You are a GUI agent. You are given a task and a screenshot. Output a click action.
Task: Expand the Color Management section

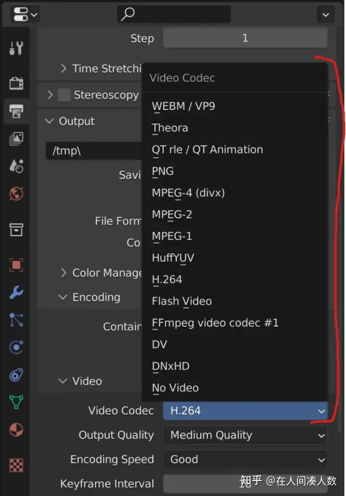(63, 272)
